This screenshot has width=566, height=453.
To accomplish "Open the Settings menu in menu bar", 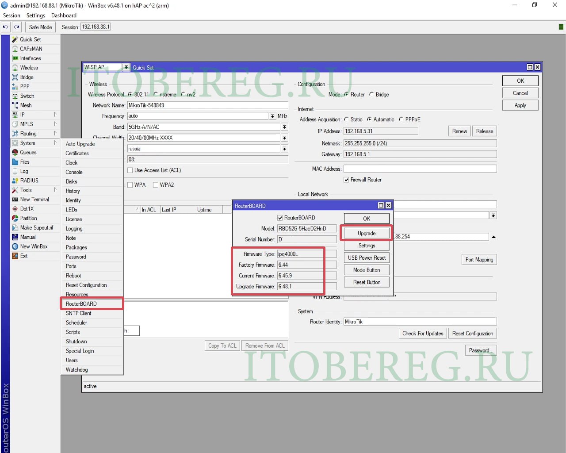I will click(x=35, y=15).
